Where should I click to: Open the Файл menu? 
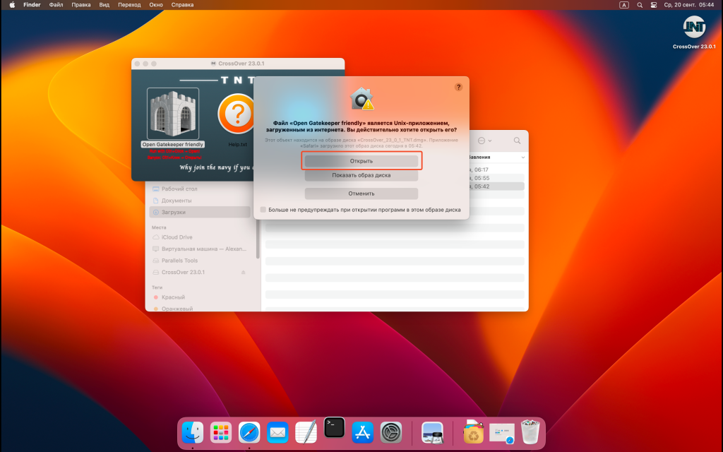tap(56, 5)
